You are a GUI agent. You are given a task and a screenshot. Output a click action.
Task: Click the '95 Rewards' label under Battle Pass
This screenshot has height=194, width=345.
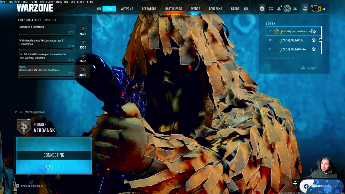tap(174, 14)
